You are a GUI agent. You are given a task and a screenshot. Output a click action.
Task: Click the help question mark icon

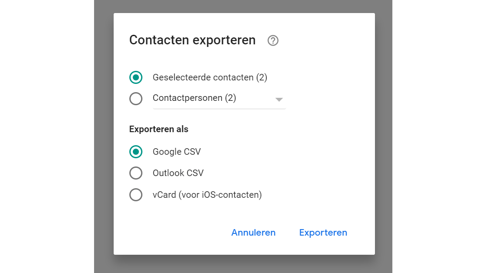273,40
